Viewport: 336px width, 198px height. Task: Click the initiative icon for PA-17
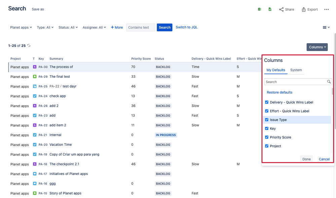(x=35, y=174)
